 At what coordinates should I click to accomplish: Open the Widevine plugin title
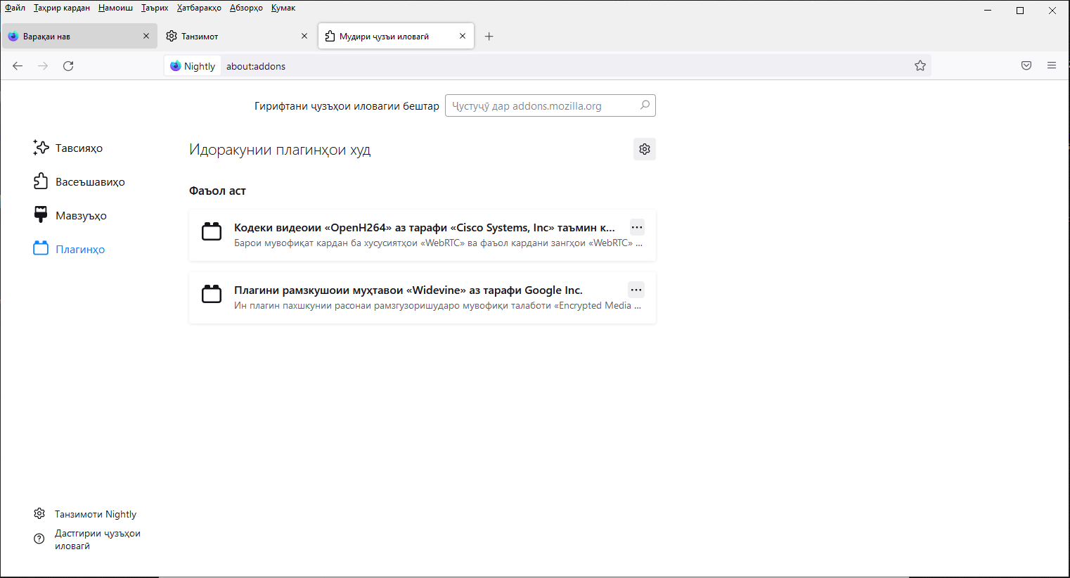point(408,290)
